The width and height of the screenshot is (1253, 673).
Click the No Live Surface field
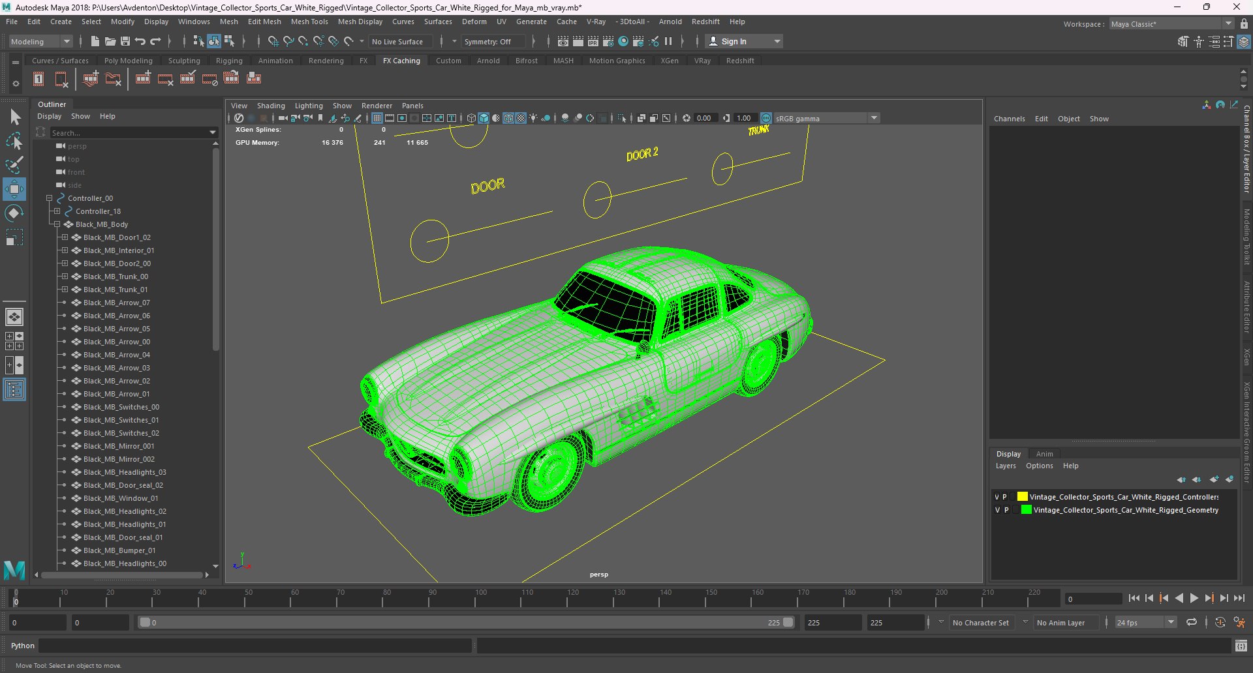pyautogui.click(x=401, y=41)
